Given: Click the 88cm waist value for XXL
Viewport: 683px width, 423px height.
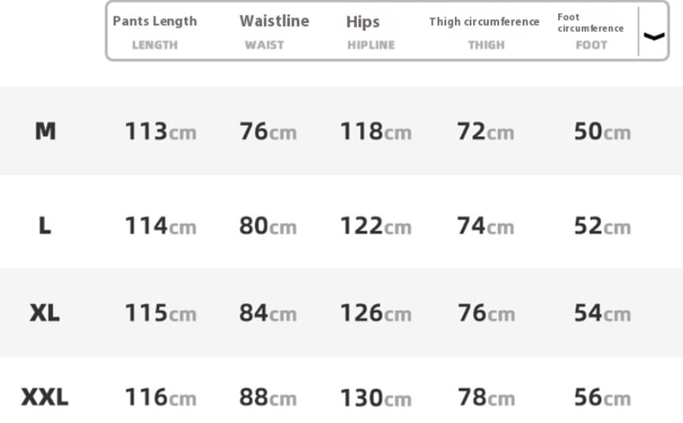Looking at the screenshot, I should [x=268, y=397].
